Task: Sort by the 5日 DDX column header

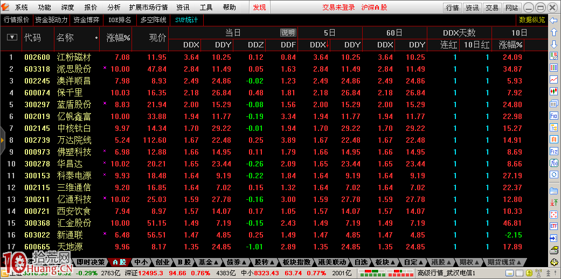Action: [319, 45]
